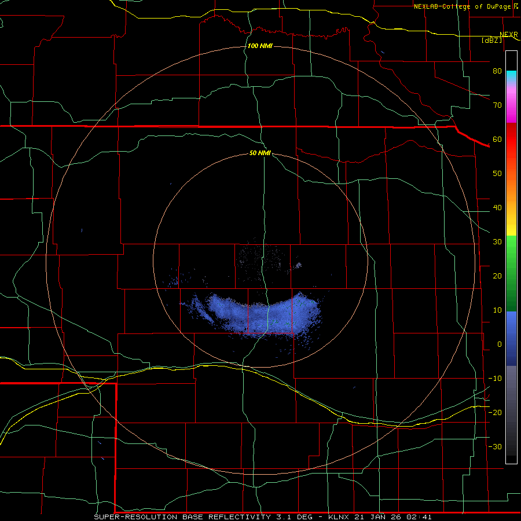
Task: Click the 60 value on the dBZ scale
Action: [x=497, y=139]
